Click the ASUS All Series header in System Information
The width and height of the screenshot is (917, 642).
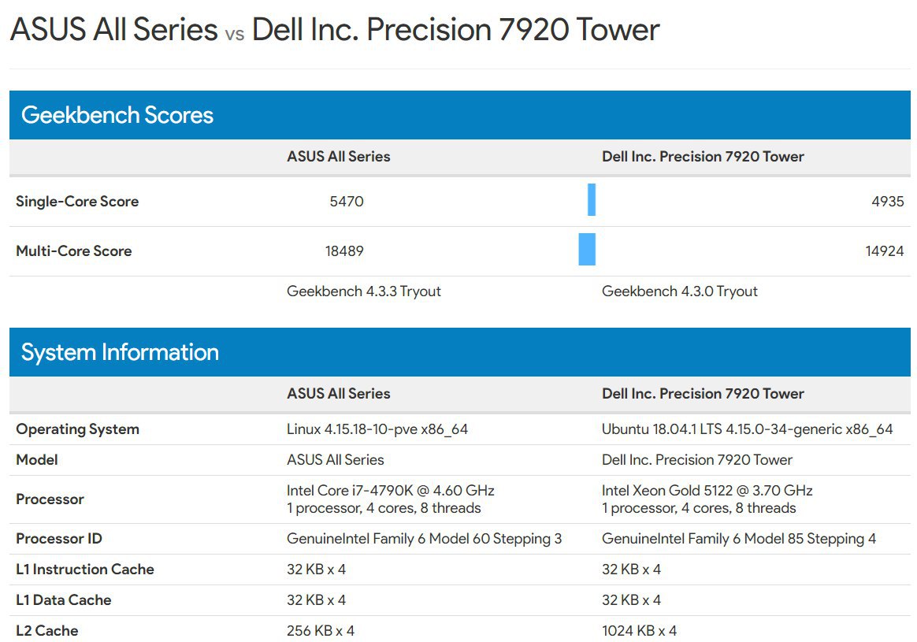(x=339, y=394)
